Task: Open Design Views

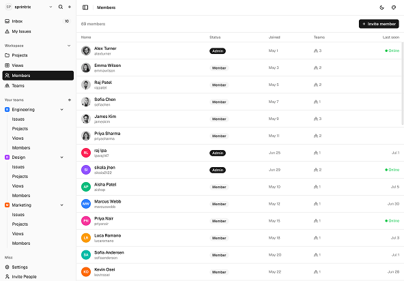Action: pyautogui.click(x=18, y=186)
